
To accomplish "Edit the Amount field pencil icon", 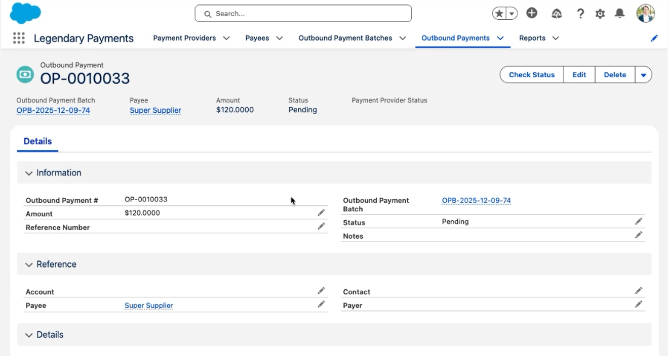I will pyautogui.click(x=321, y=213).
